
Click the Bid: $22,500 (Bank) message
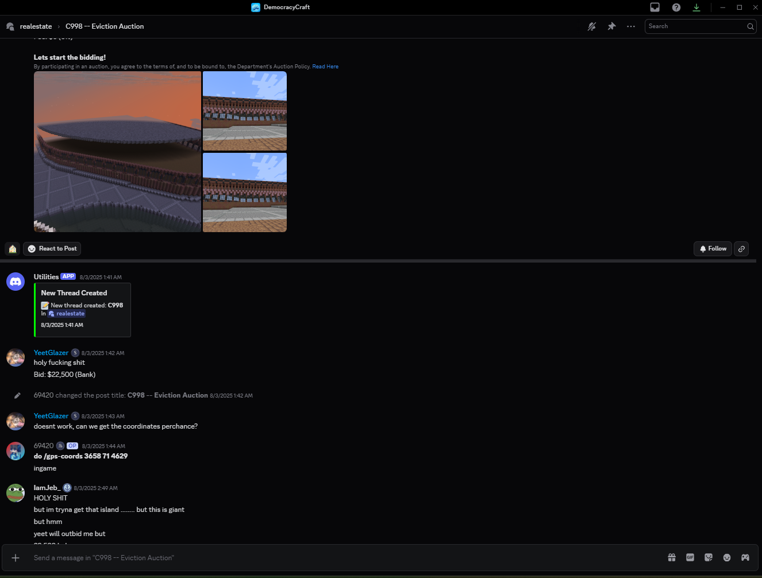65,375
